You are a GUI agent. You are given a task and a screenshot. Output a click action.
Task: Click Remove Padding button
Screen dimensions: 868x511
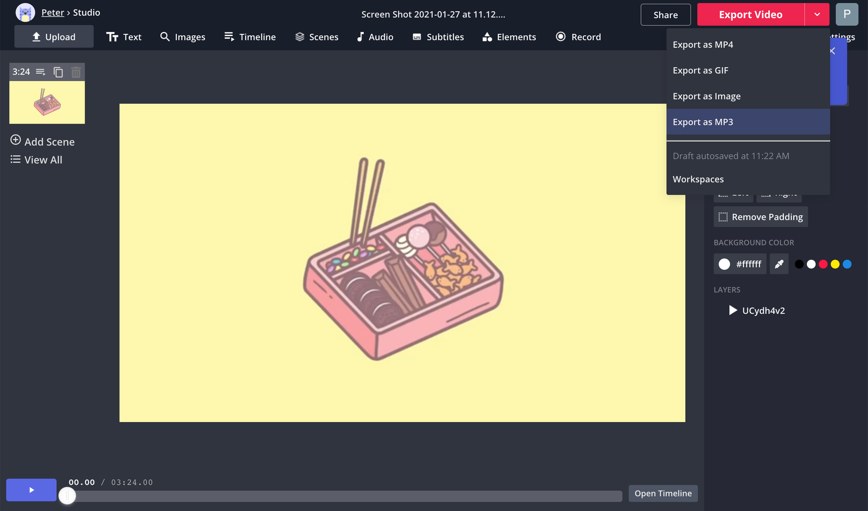[760, 217]
